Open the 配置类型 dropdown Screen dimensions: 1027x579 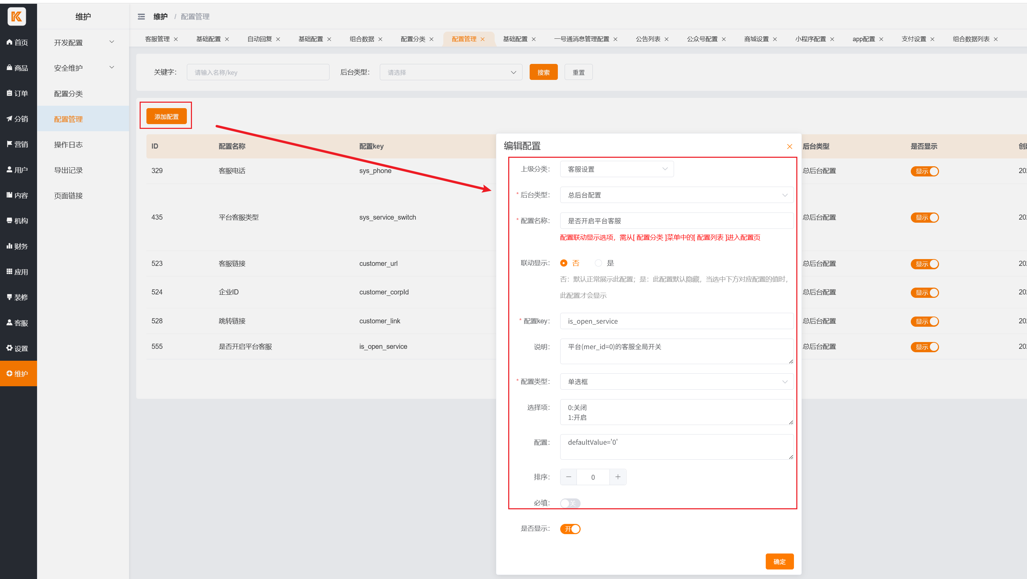click(x=676, y=381)
